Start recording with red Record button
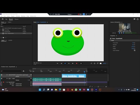140x105 pixels. [x=77, y=63]
